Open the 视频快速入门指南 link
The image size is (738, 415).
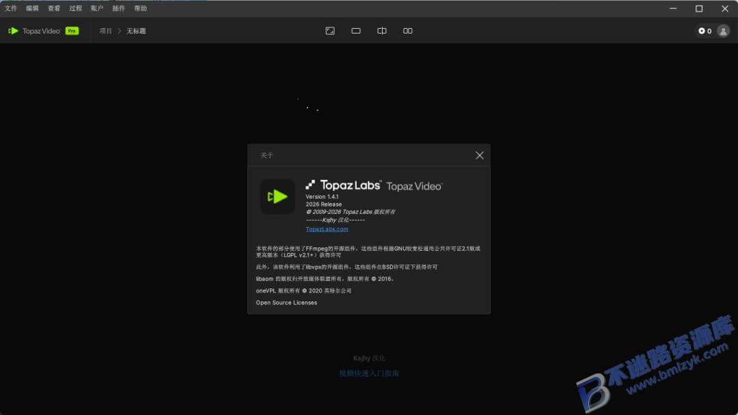pyautogui.click(x=369, y=373)
